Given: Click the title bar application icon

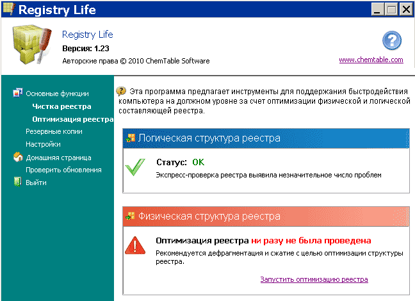Looking at the screenshot, I should (x=8, y=9).
